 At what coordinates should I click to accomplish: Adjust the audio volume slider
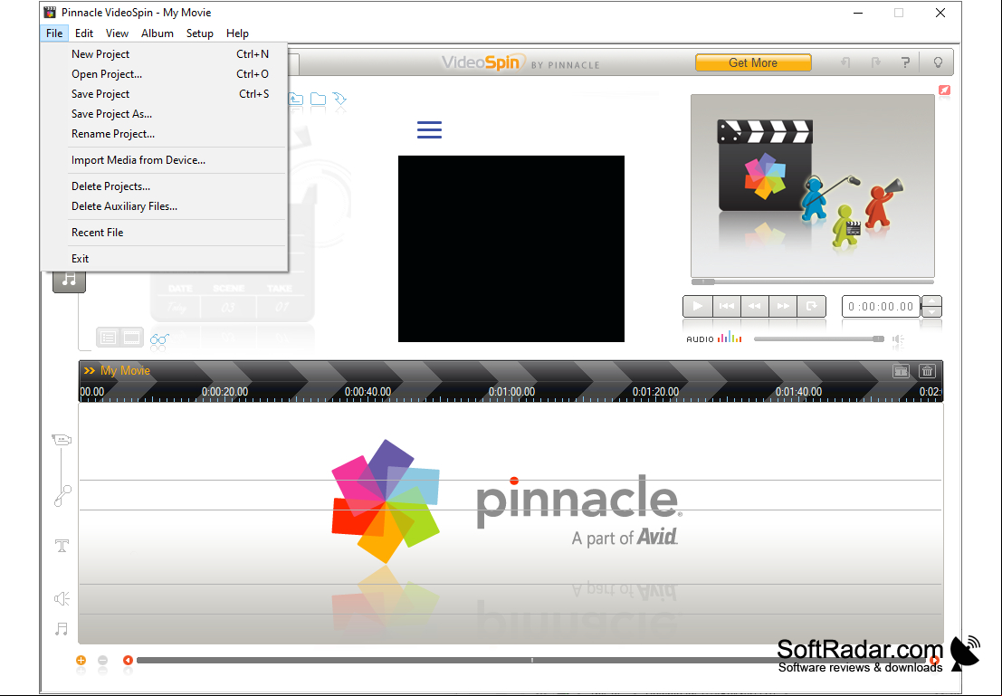click(819, 339)
